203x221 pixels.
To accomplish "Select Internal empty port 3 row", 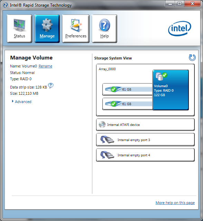I will [145, 140].
